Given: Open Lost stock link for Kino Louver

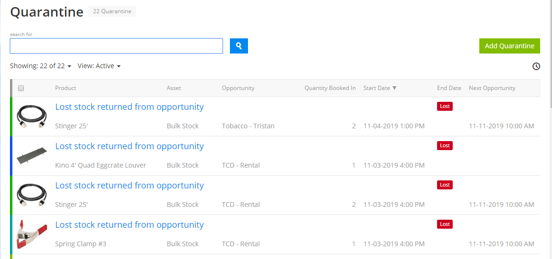Looking at the screenshot, I should pyautogui.click(x=129, y=146).
